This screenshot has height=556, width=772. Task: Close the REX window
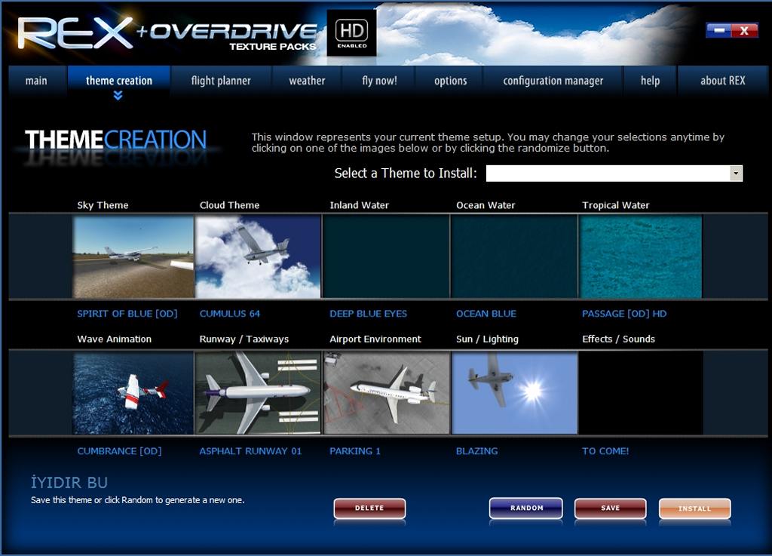coord(744,30)
